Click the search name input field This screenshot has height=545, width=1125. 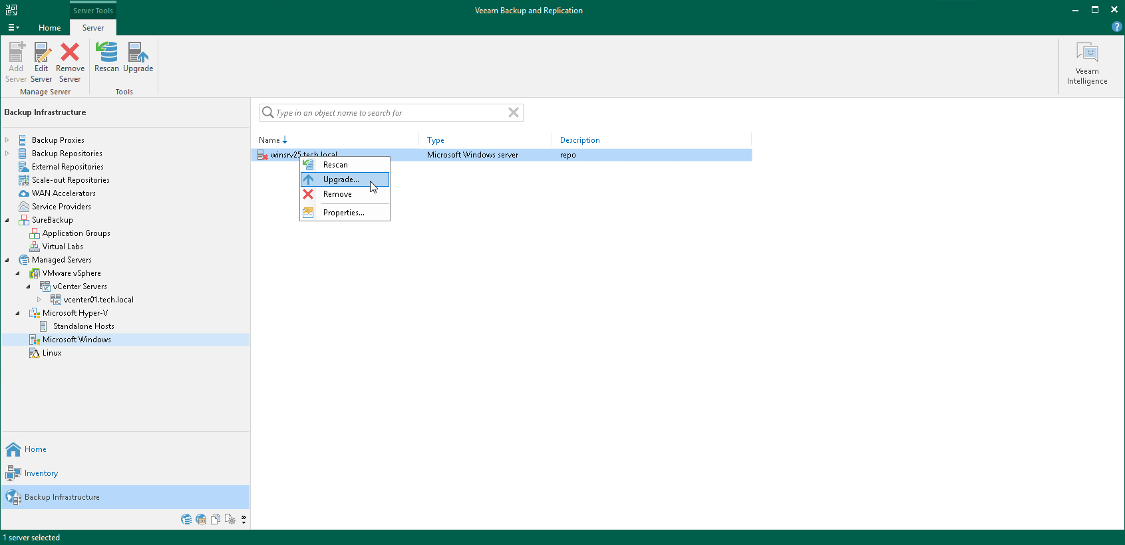(x=390, y=113)
